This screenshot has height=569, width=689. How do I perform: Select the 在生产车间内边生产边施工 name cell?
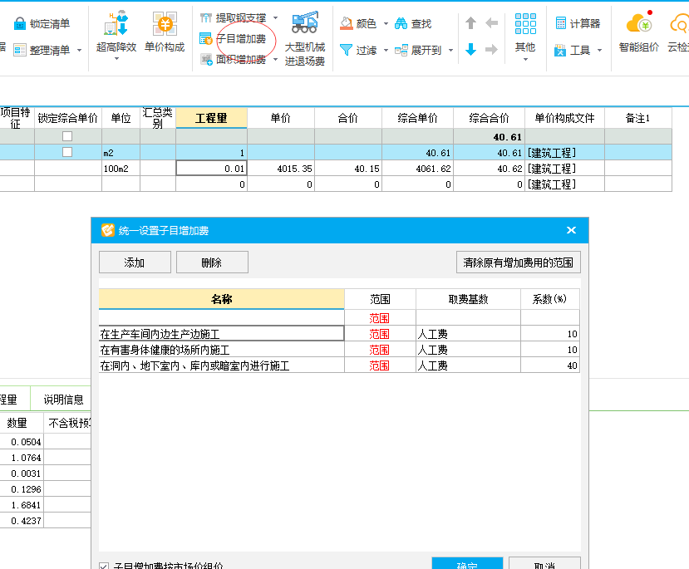[x=221, y=334]
